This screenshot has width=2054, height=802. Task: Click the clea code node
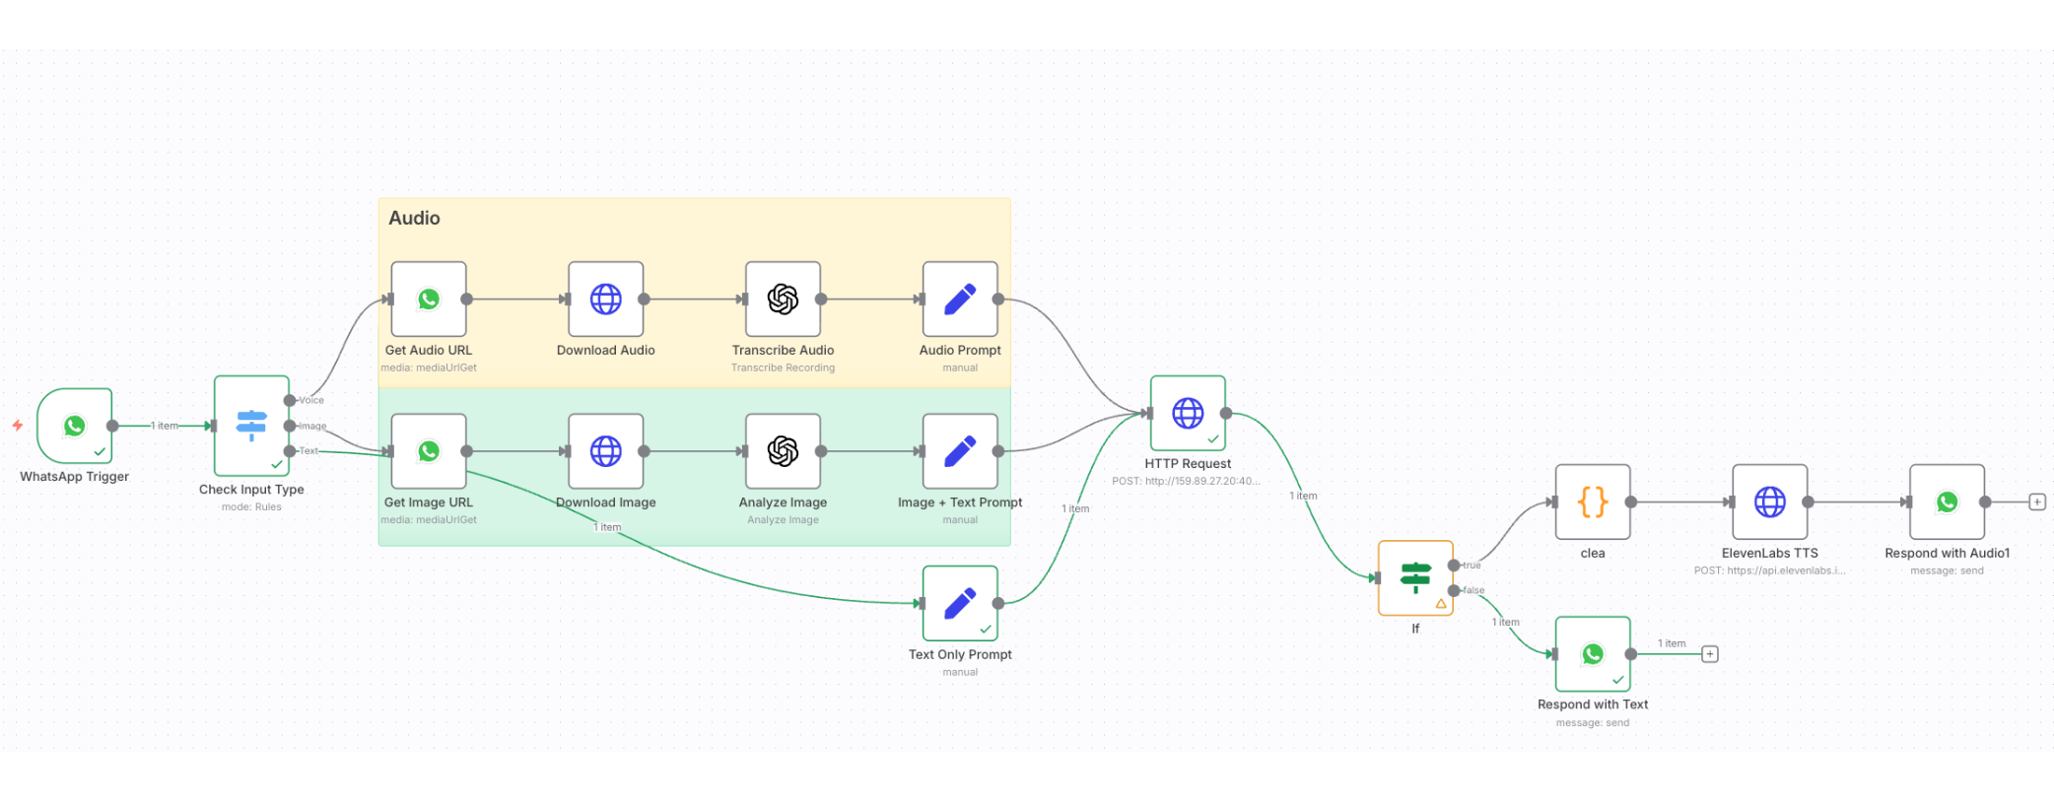[x=1593, y=502]
